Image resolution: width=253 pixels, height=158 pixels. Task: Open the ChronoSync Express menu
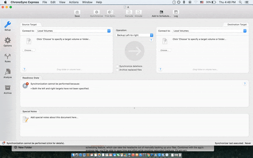click(x=25, y=2)
